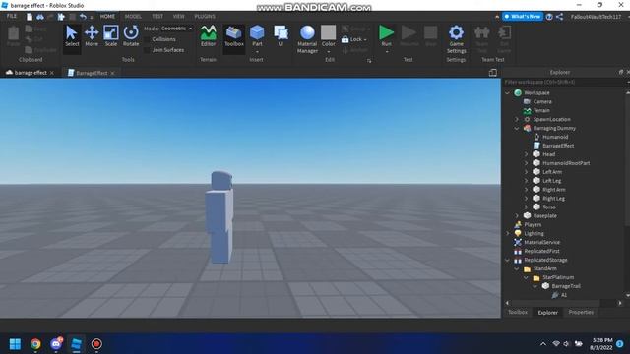This screenshot has height=354, width=630.
Task: Click Explorer horizontal scrollbar right arrow
Action: click(620, 303)
